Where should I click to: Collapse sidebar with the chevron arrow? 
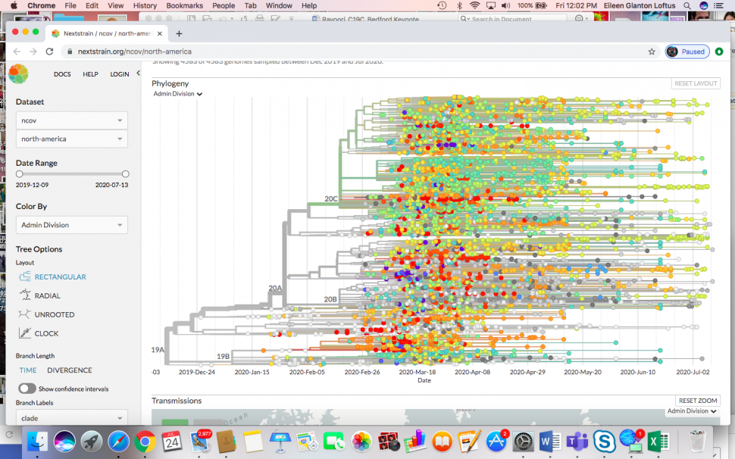point(138,73)
